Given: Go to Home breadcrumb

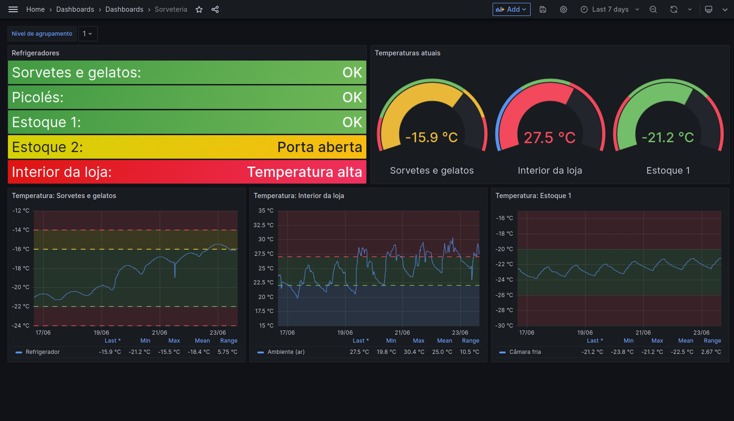Looking at the screenshot, I should pos(35,9).
